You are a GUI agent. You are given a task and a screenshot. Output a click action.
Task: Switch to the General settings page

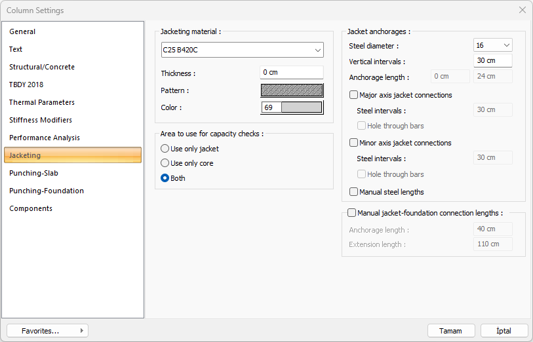(22, 31)
